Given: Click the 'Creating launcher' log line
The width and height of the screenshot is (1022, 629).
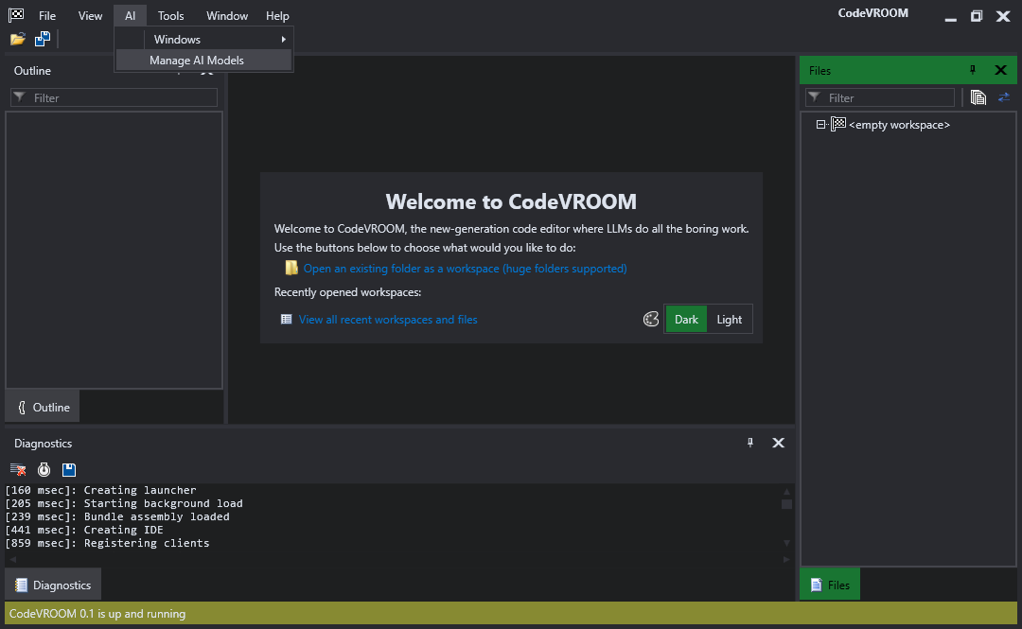Looking at the screenshot, I should pos(100,490).
